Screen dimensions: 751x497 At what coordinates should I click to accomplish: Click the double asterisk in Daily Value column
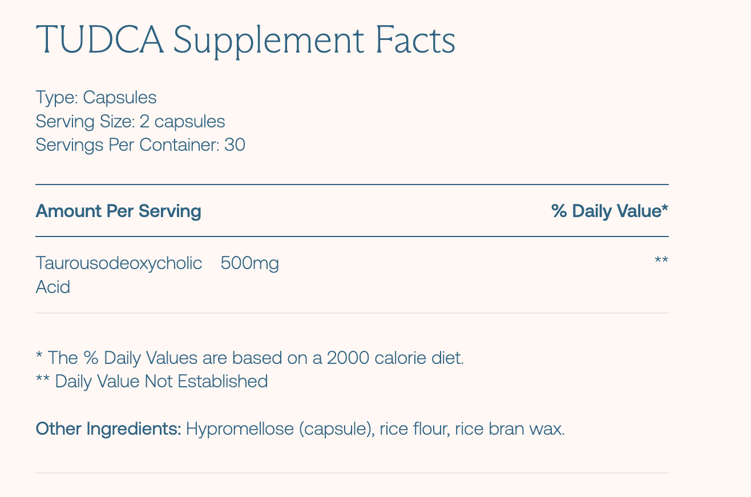click(x=661, y=261)
